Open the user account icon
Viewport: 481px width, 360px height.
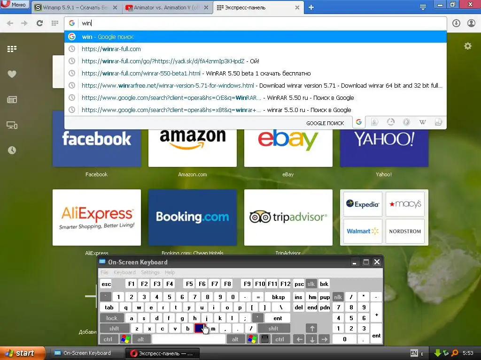[x=471, y=23]
